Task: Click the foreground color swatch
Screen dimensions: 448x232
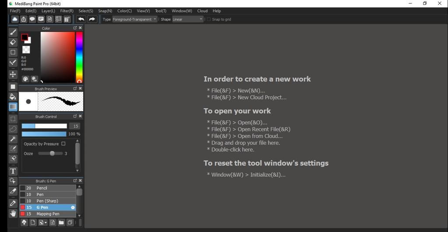Action: coord(24,37)
